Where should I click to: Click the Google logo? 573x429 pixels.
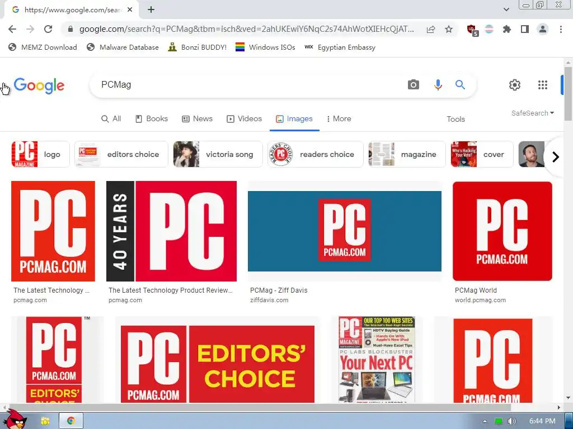coord(39,86)
